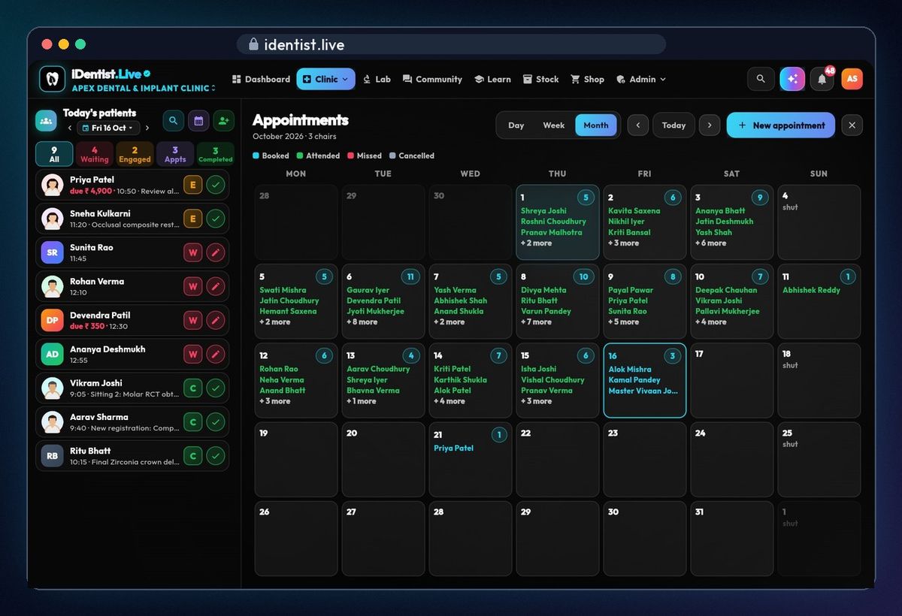Select the empty October 27 cell
This screenshot has height=616, width=902.
(383, 538)
